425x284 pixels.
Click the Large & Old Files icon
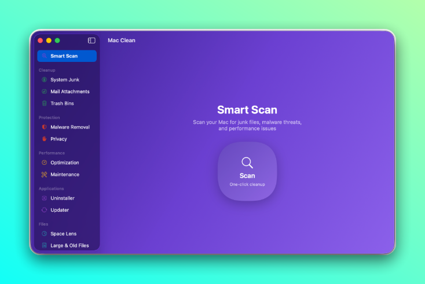coord(44,245)
